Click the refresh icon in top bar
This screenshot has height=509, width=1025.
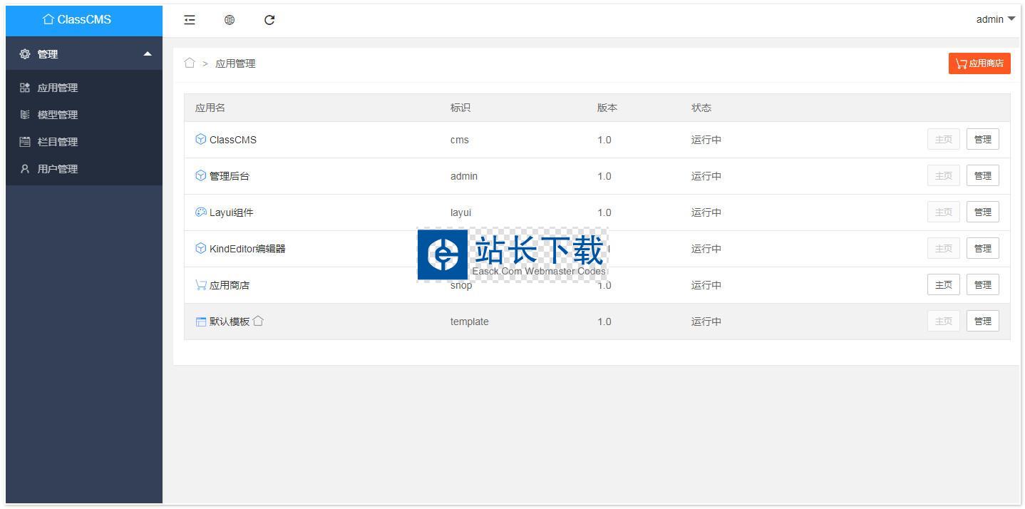point(269,20)
